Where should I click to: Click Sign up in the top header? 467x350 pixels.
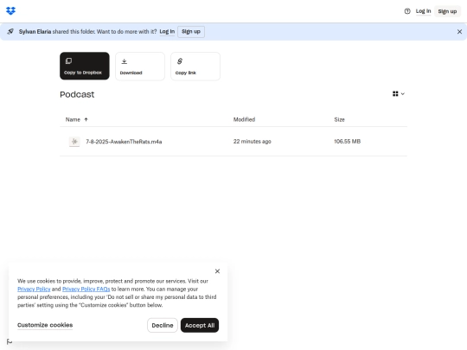point(447,11)
